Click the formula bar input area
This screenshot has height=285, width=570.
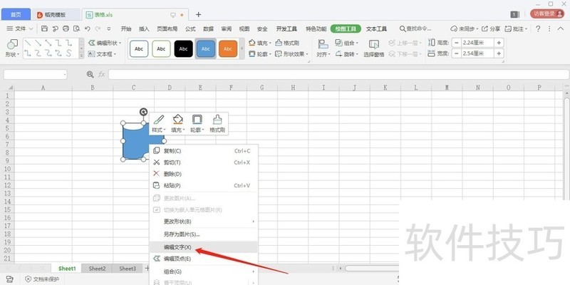338,75
